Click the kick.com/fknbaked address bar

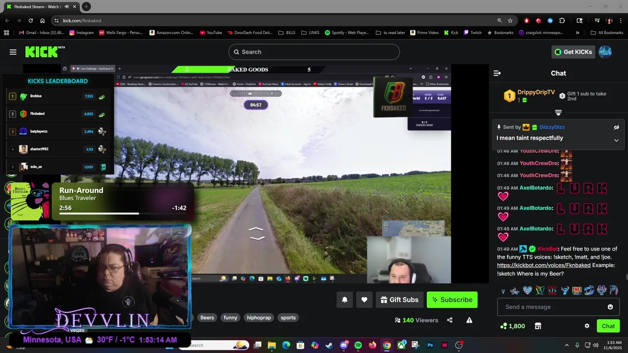tap(275, 21)
